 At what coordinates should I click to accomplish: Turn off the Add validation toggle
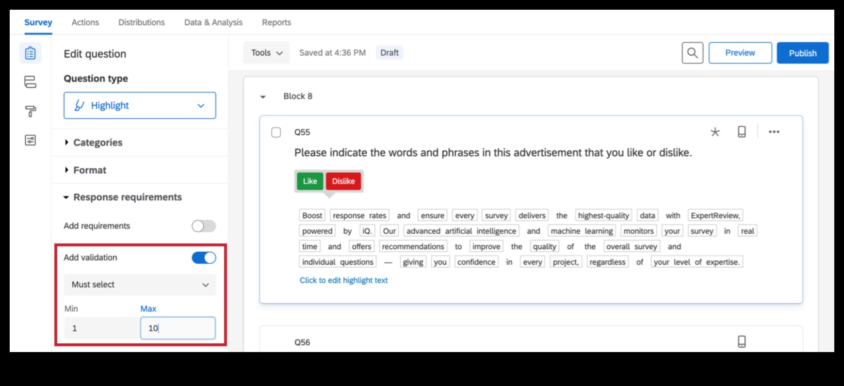pos(204,257)
